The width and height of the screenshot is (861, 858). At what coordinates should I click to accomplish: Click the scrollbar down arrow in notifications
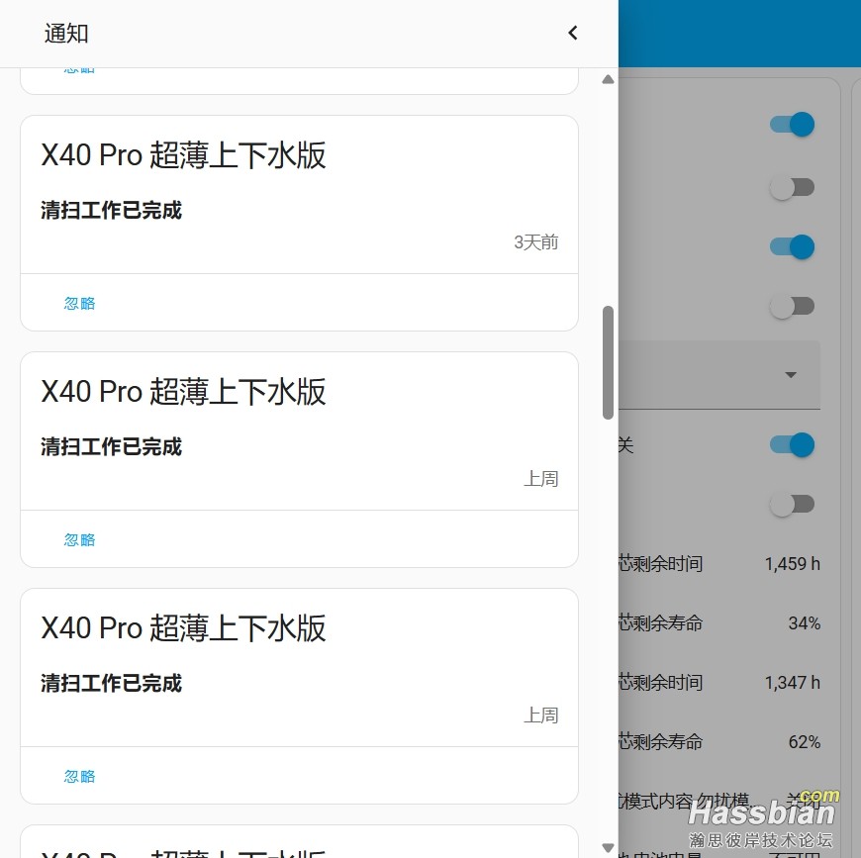[608, 847]
